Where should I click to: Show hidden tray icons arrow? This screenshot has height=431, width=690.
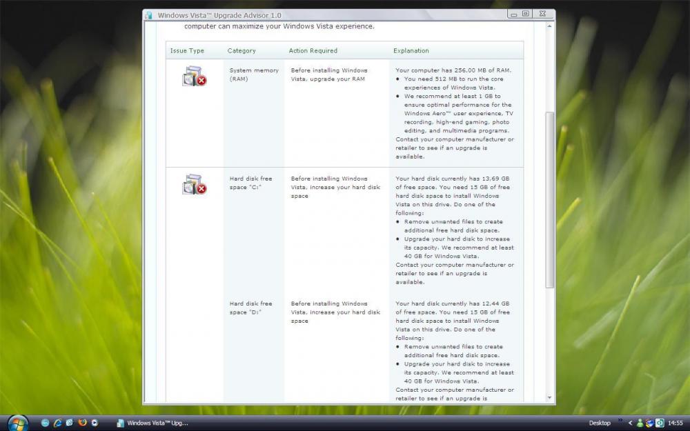[630, 423]
